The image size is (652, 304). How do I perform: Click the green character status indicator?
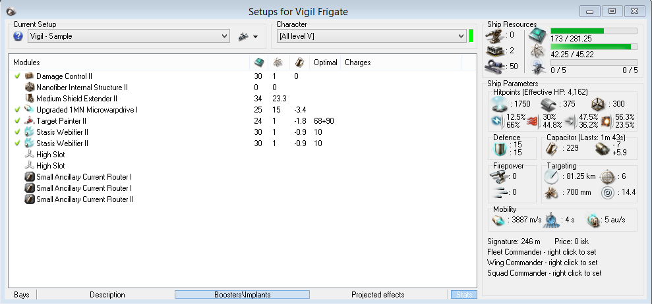coord(471,36)
